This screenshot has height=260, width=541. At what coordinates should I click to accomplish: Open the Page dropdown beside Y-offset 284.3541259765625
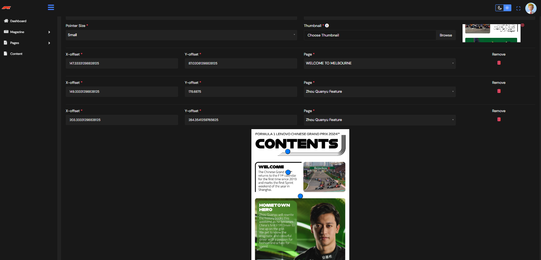point(380,120)
